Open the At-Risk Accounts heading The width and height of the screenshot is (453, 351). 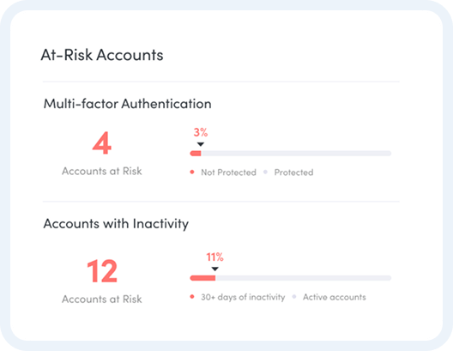102,55
